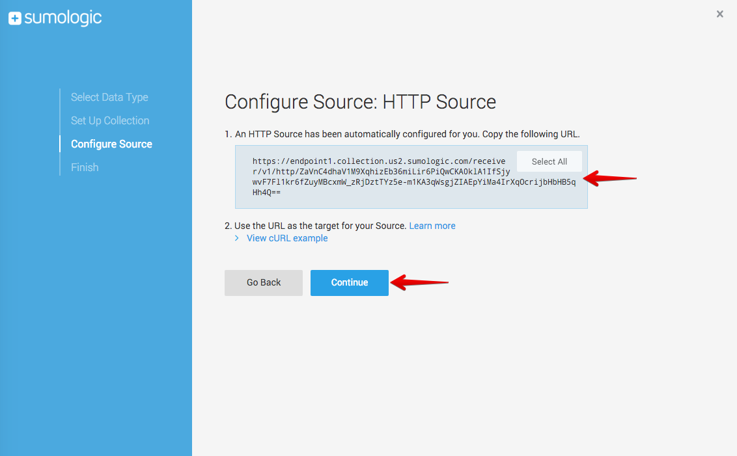Open the Set Up Collection step

pos(110,121)
